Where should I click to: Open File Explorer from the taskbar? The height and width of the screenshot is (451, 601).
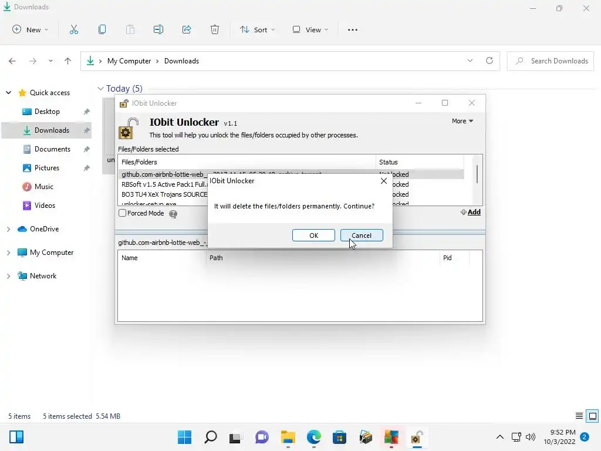click(288, 437)
